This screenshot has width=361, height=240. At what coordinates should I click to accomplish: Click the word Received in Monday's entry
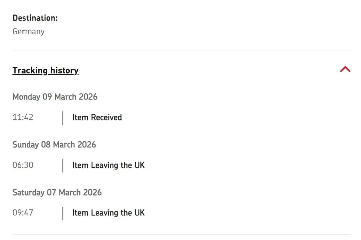coord(106,117)
